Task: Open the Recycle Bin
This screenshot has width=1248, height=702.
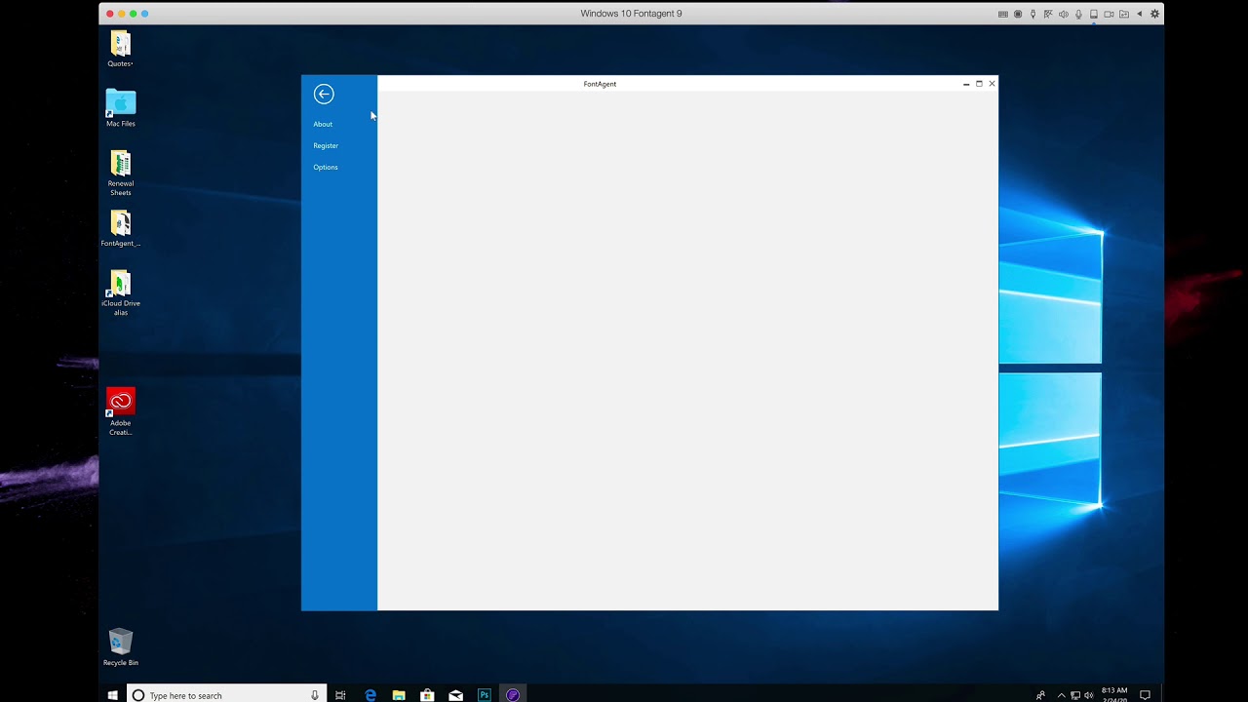Action: coord(120,647)
